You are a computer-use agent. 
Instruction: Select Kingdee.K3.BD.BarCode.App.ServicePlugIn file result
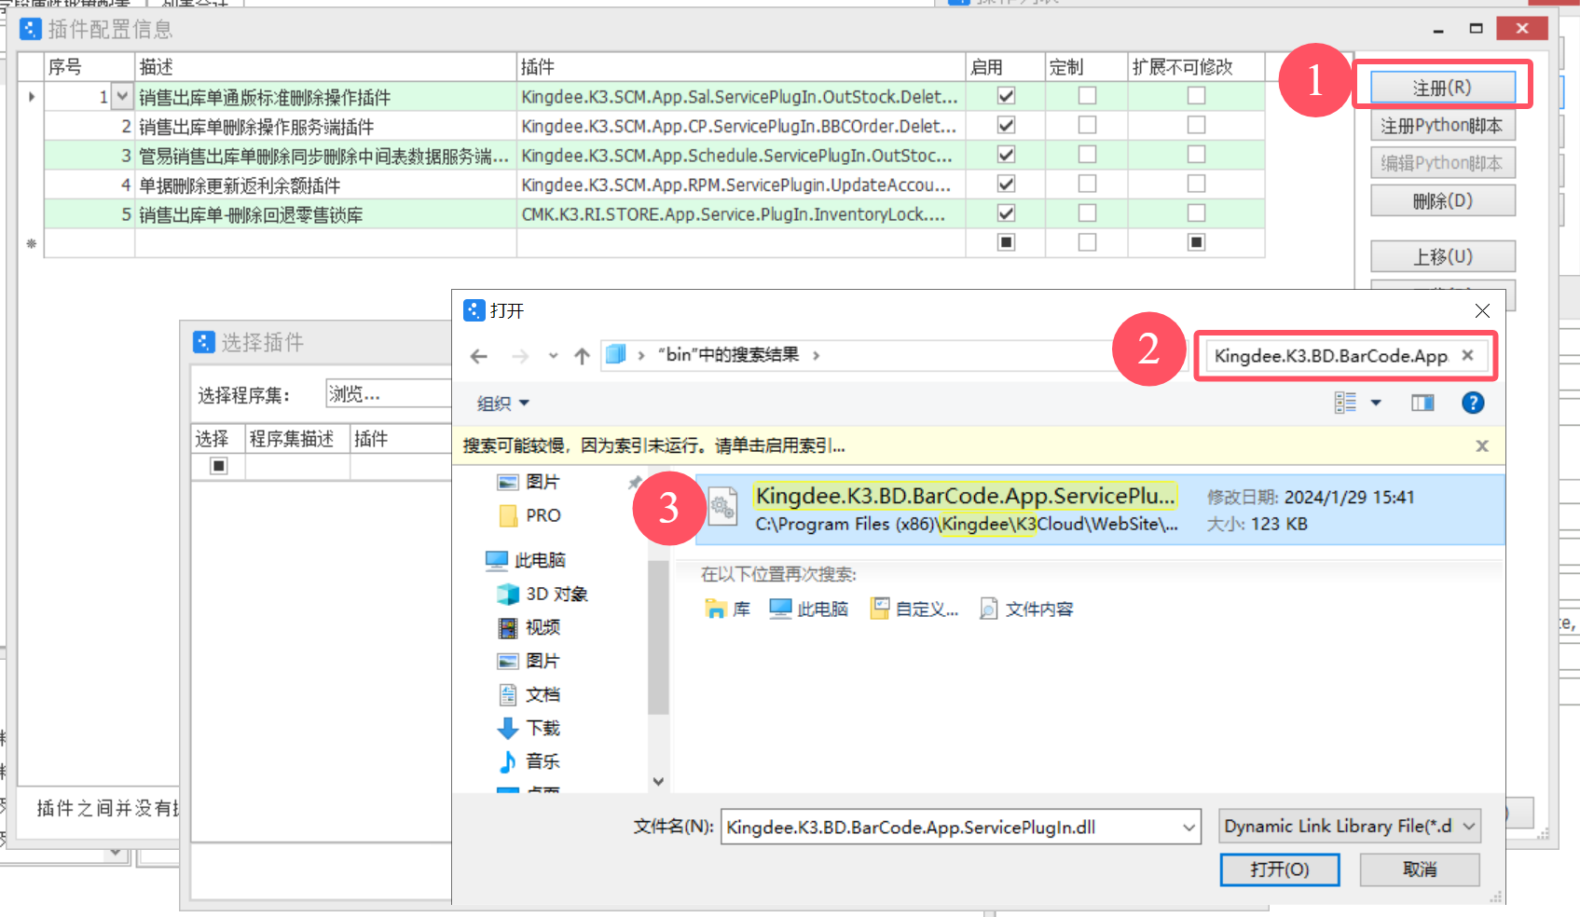click(1100, 510)
